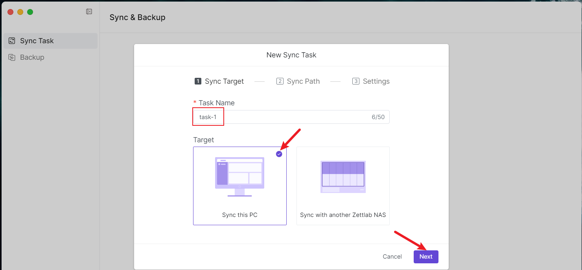Click the PC monitor illustration
This screenshot has width=582, height=270.
[239, 176]
